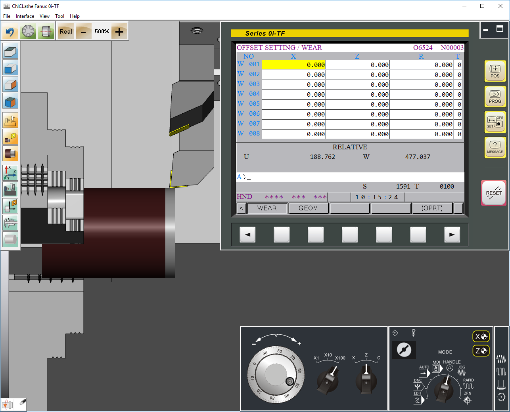Click the gear cog icon on right strip

501,397
